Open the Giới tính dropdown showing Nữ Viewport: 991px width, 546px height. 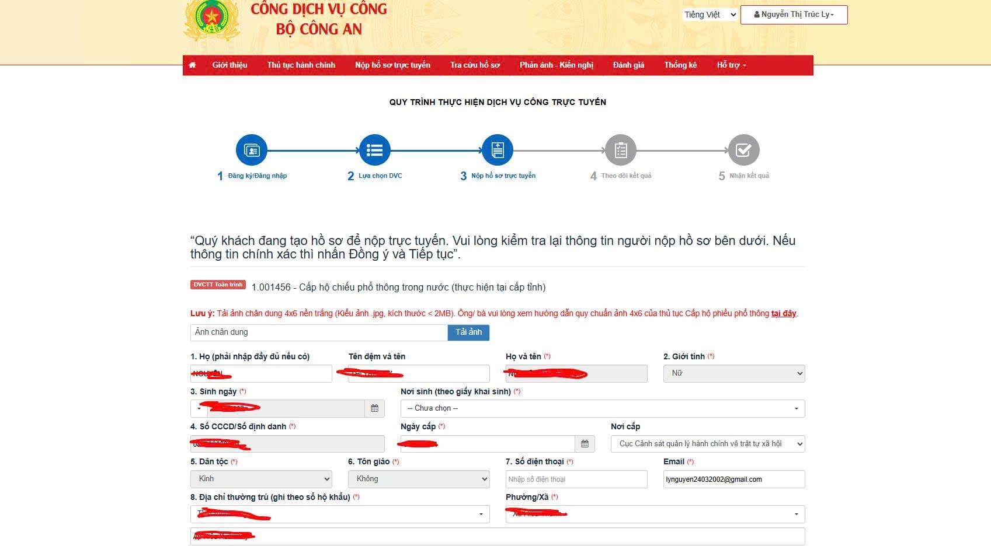pos(733,373)
